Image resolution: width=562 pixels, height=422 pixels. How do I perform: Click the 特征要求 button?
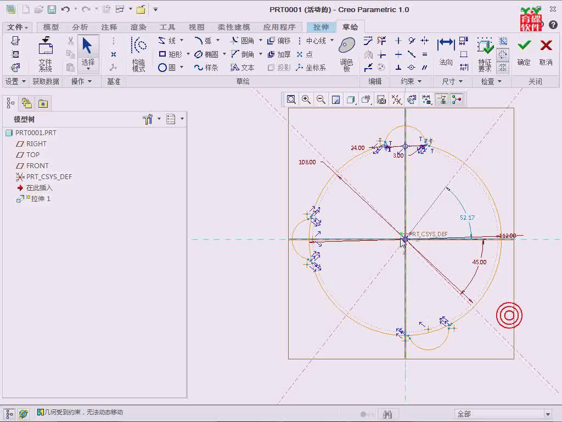(485, 54)
